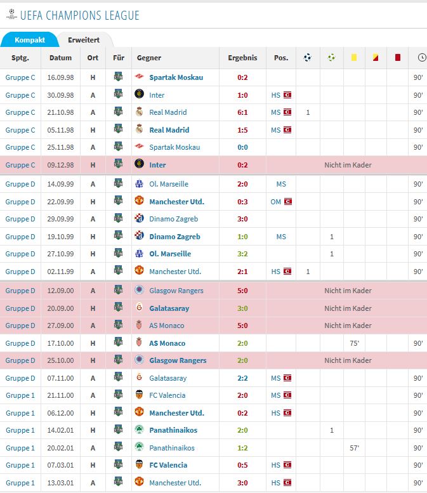
Task: Switch to the Kompakt tab
Action: tap(30, 39)
